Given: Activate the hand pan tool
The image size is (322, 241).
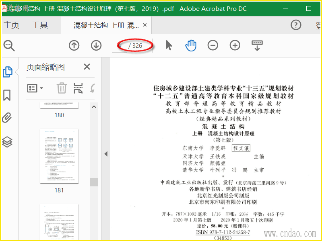Looking at the screenshot, I should [x=191, y=45].
